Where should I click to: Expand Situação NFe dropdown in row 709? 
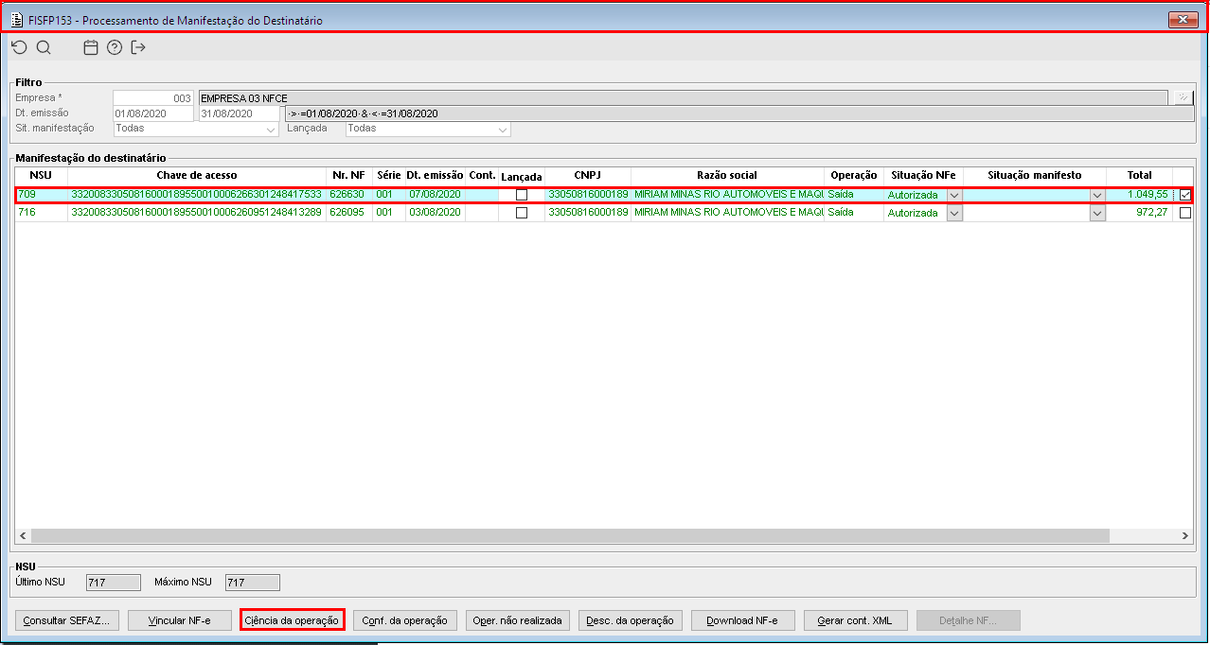(954, 195)
